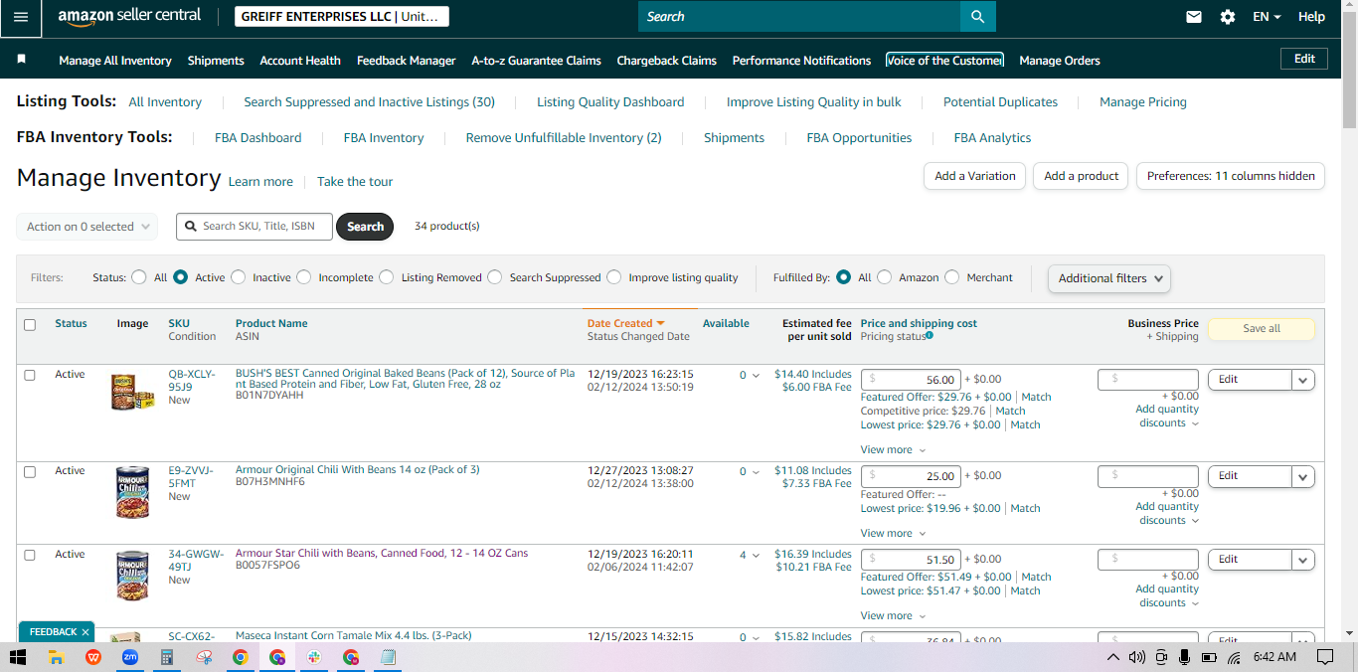Image resolution: width=1358 pixels, height=672 pixels.
Task: Select the Active status radio button
Action: tap(180, 277)
